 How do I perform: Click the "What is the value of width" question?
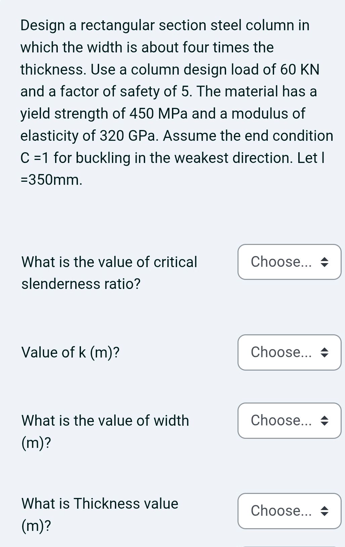pos(105,421)
